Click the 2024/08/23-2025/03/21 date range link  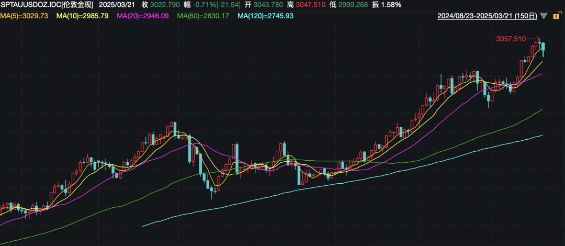487,16
